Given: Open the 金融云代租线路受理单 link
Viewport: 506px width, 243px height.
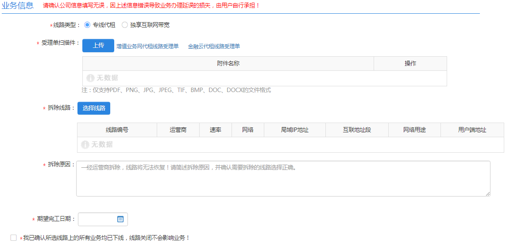Looking at the screenshot, I should point(214,46).
